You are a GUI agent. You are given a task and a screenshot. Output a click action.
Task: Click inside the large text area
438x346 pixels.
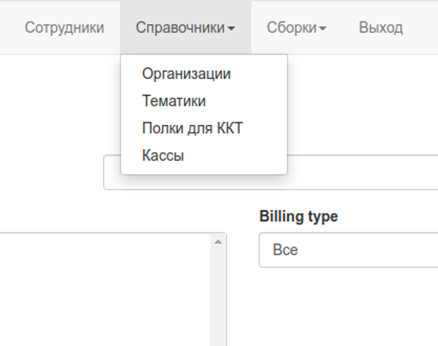(x=105, y=289)
